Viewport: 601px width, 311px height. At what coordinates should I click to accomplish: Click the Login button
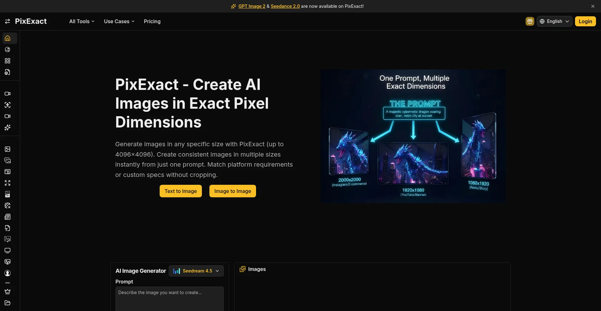[x=585, y=21]
